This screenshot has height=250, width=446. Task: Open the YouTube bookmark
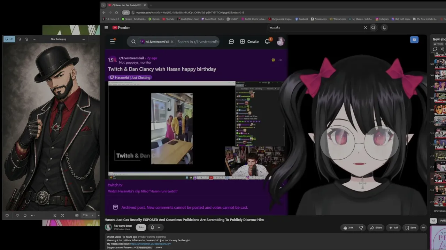click(169, 19)
